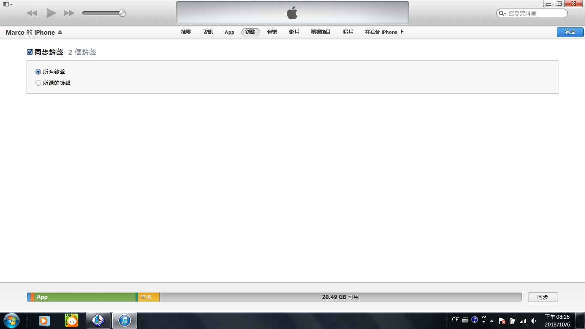Choose the 所選的鈴聲 radio option
The height and width of the screenshot is (329, 585).
click(38, 83)
